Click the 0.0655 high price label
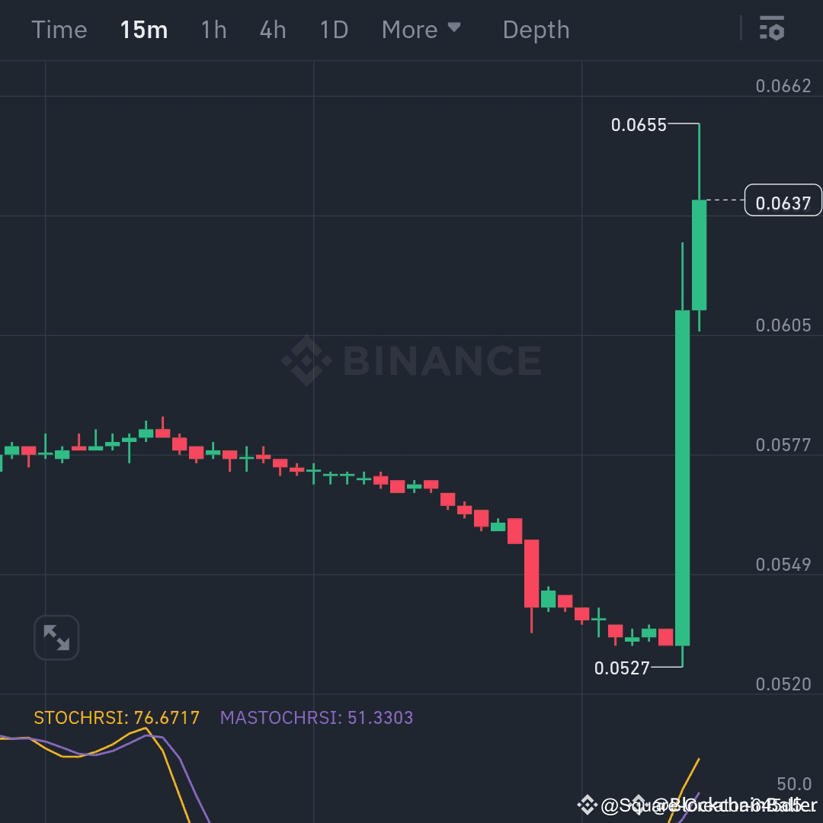The width and height of the screenshot is (823, 823). (639, 125)
